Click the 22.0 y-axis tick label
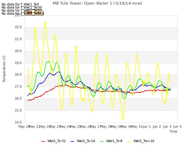The width and height of the screenshot is (196, 147). click(x=18, y=27)
